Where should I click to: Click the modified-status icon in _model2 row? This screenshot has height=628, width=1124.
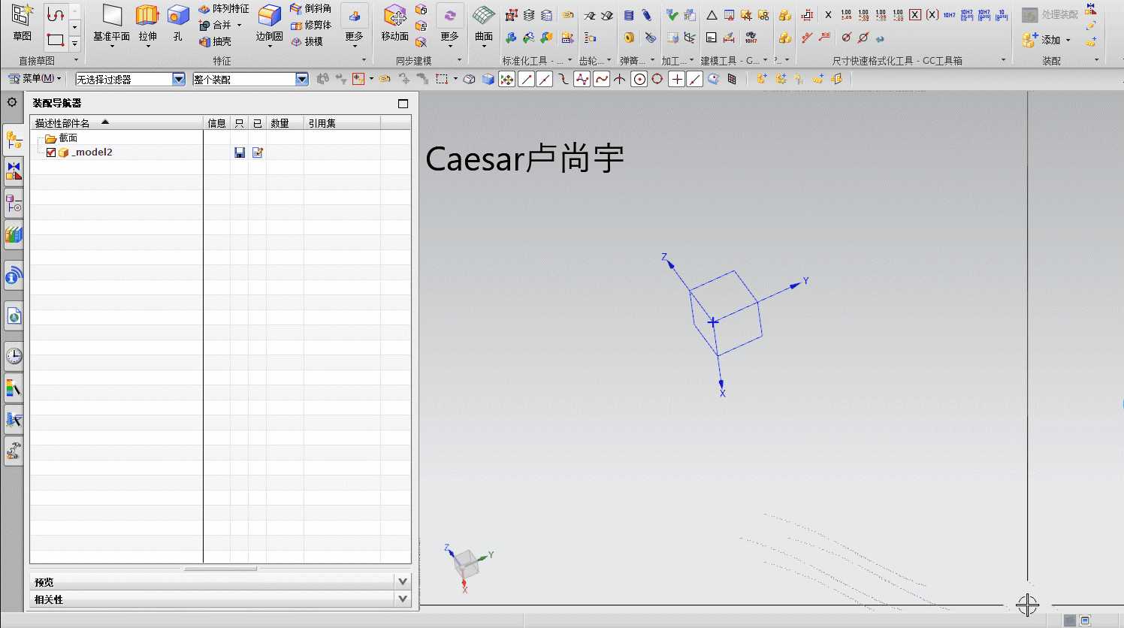(258, 152)
